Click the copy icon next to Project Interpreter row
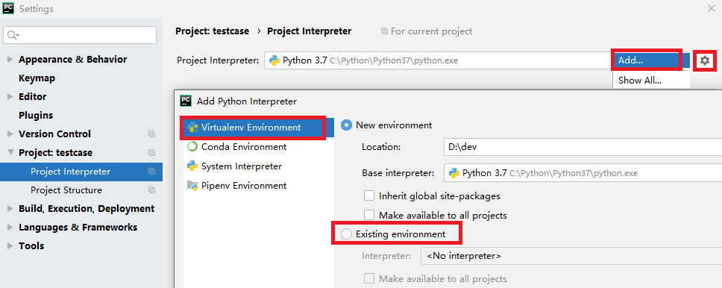Viewport: 722px width, 288px height. click(151, 172)
